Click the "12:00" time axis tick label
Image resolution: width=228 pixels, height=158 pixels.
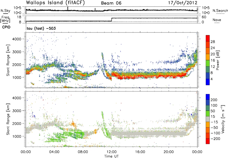(111, 152)
